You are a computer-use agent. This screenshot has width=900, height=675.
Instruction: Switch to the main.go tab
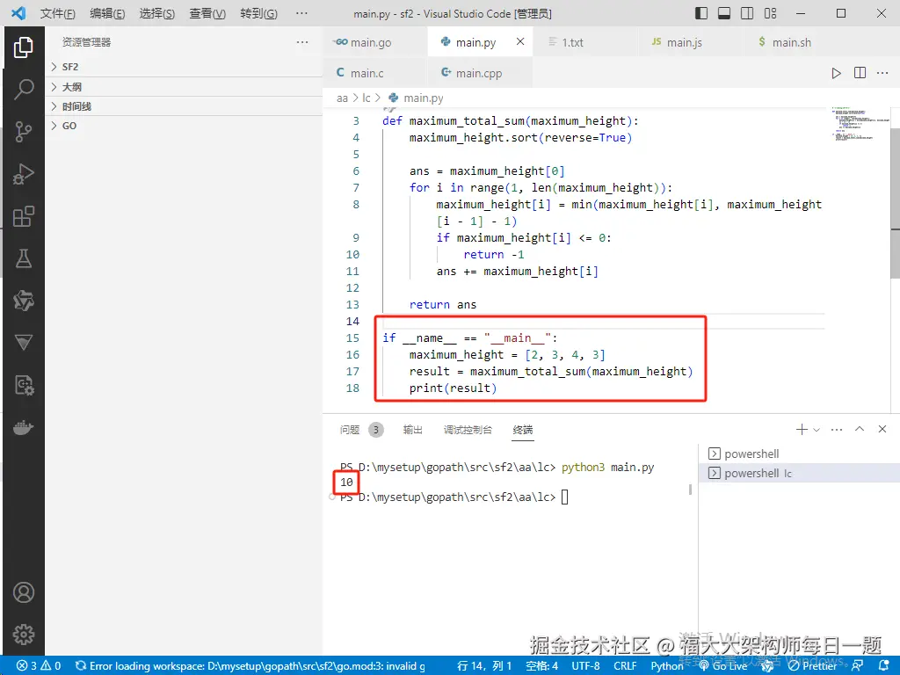(x=375, y=42)
